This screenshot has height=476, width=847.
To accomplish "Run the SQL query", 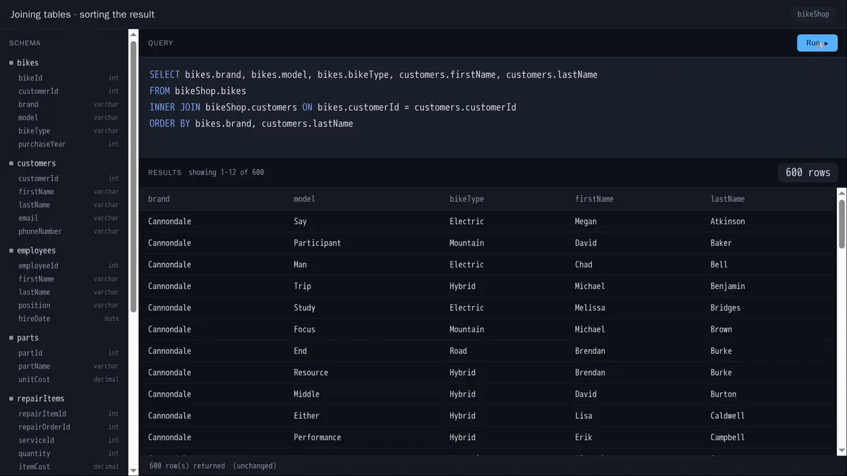I will tap(817, 43).
